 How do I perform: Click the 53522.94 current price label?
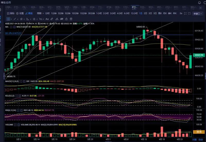tap(199, 55)
